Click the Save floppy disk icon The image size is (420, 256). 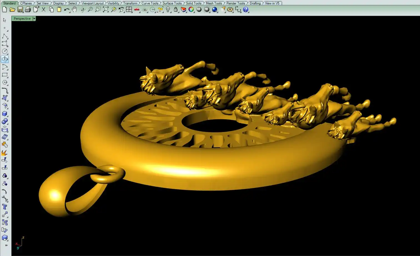20,10
